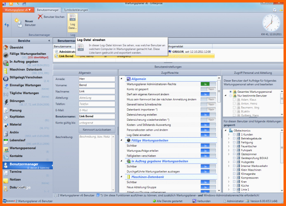Screen dimensions: 286x206
Task: Open Störungen lightning icon
Action: tap(6, 102)
